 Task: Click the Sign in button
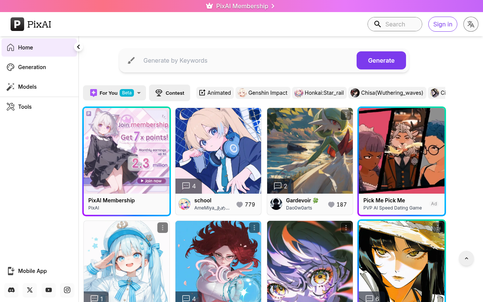[443, 24]
